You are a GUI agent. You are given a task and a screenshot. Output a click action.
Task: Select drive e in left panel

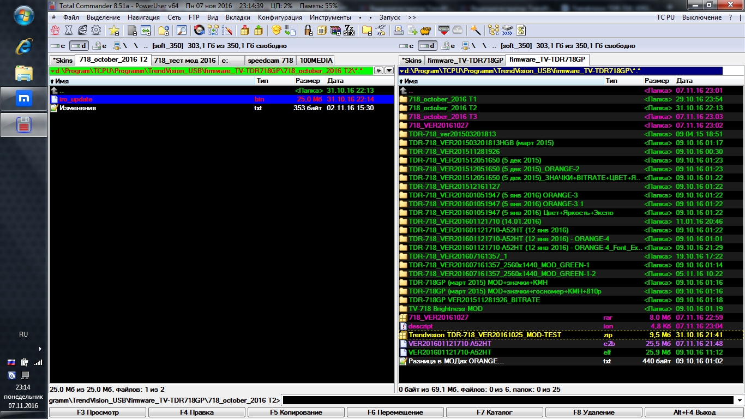pos(99,46)
